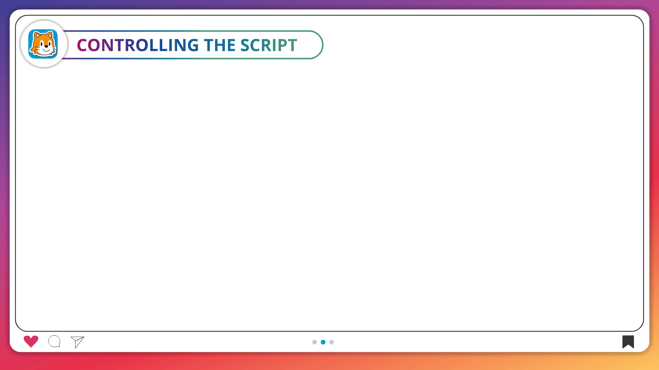
Task: Jump to the last gray pagination dot
Action: coord(332,342)
